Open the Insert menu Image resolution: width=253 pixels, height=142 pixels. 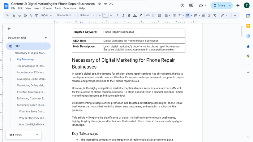tap(37, 8)
